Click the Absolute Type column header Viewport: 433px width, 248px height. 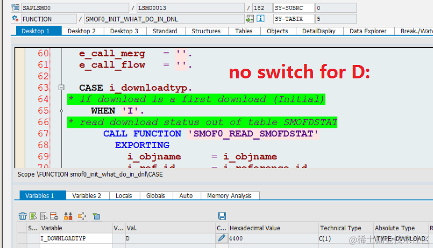click(400, 228)
